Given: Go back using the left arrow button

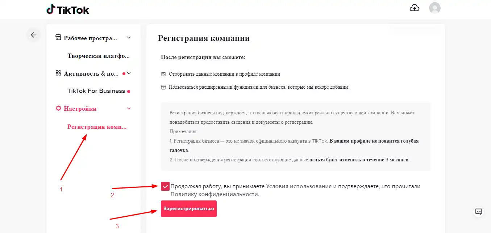Looking at the screenshot, I should pos(33,35).
